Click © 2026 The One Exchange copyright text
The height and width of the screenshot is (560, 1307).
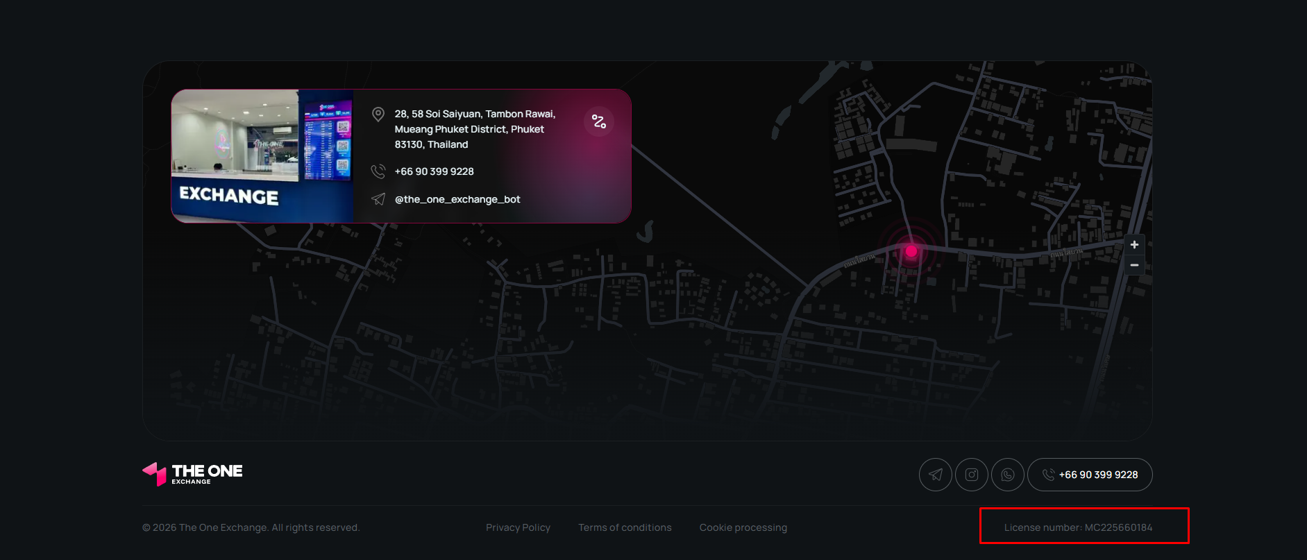(x=251, y=527)
